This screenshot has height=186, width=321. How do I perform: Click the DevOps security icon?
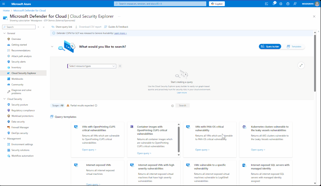coord(9,133)
